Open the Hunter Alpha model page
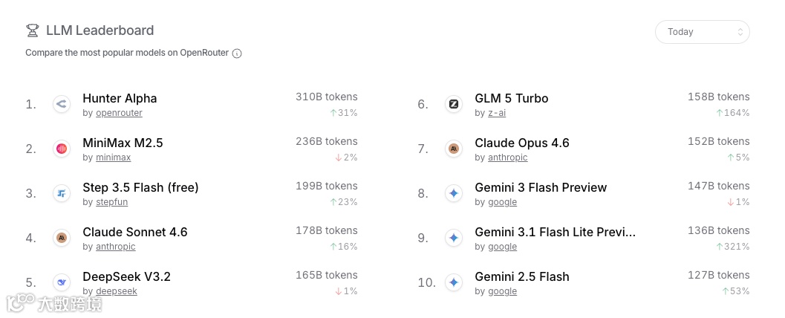 pos(120,98)
